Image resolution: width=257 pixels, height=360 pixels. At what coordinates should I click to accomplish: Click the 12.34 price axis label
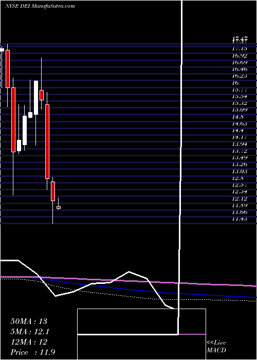(x=240, y=192)
